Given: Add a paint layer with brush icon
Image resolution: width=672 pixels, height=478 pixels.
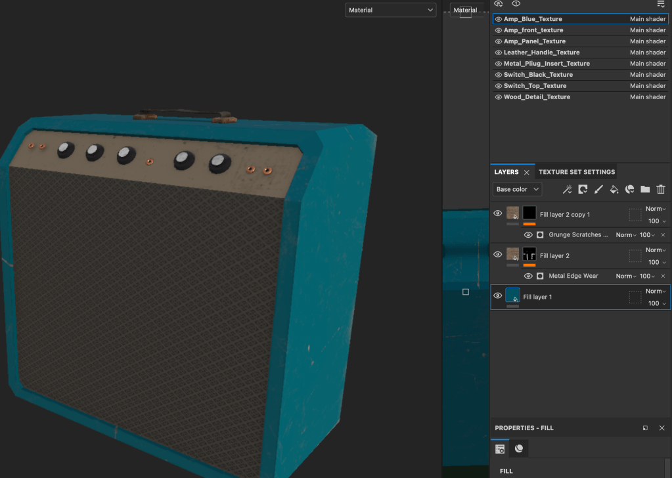Looking at the screenshot, I should click(x=598, y=189).
